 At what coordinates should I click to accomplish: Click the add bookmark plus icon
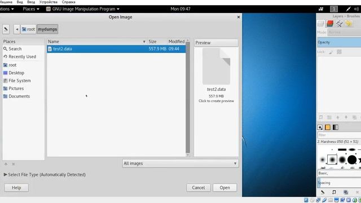[x=6, y=164]
